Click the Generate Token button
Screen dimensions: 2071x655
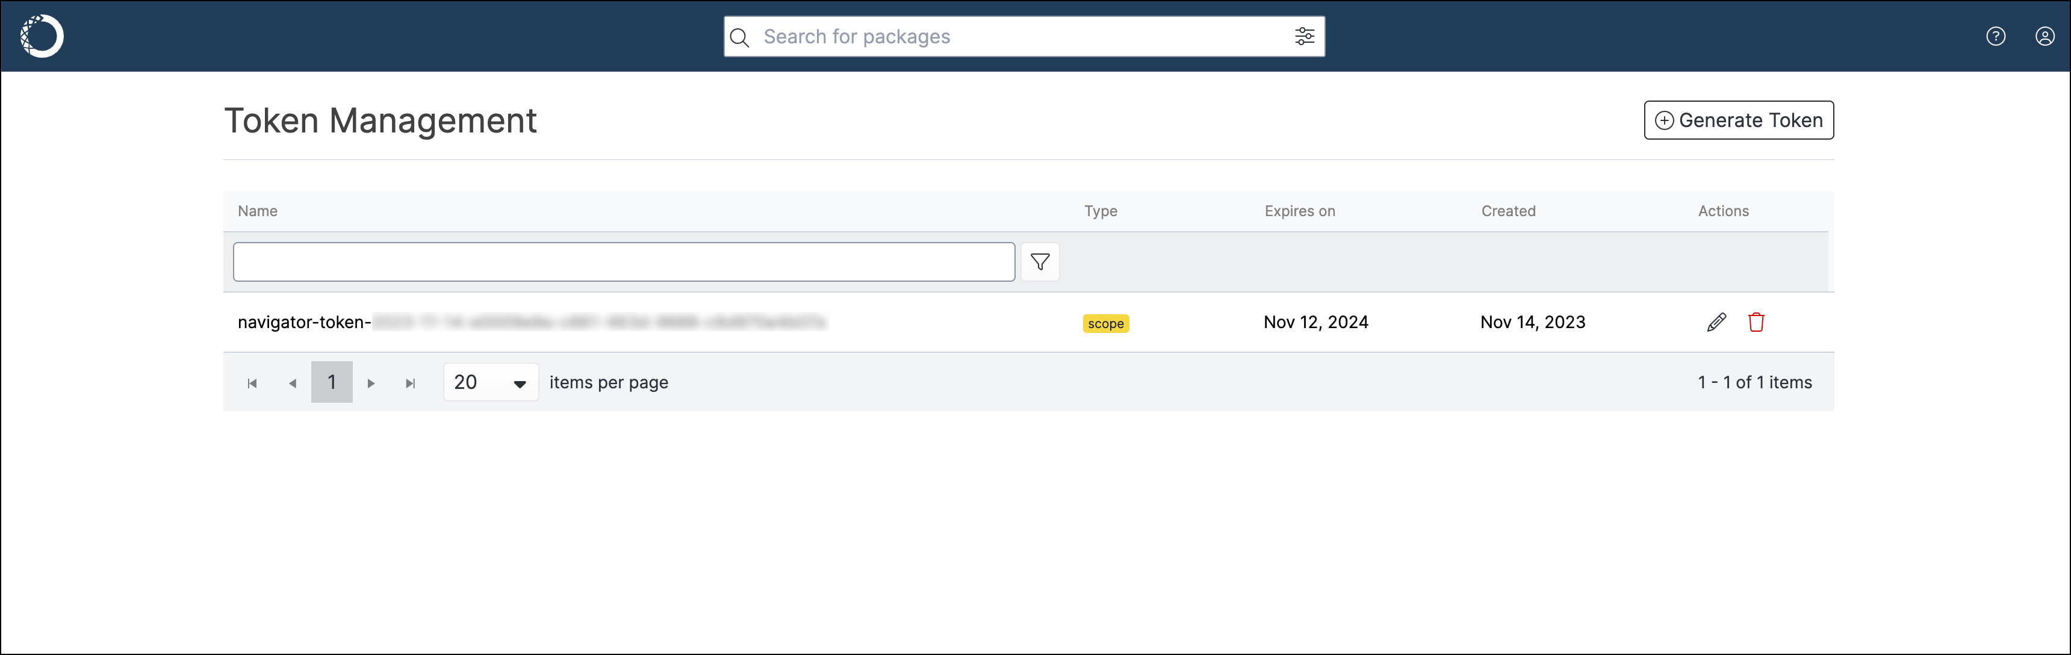click(1738, 120)
